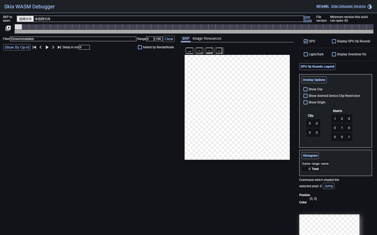Step back one command with left chevron
Viewport: 377px width, 235px height.
tap(41, 47)
